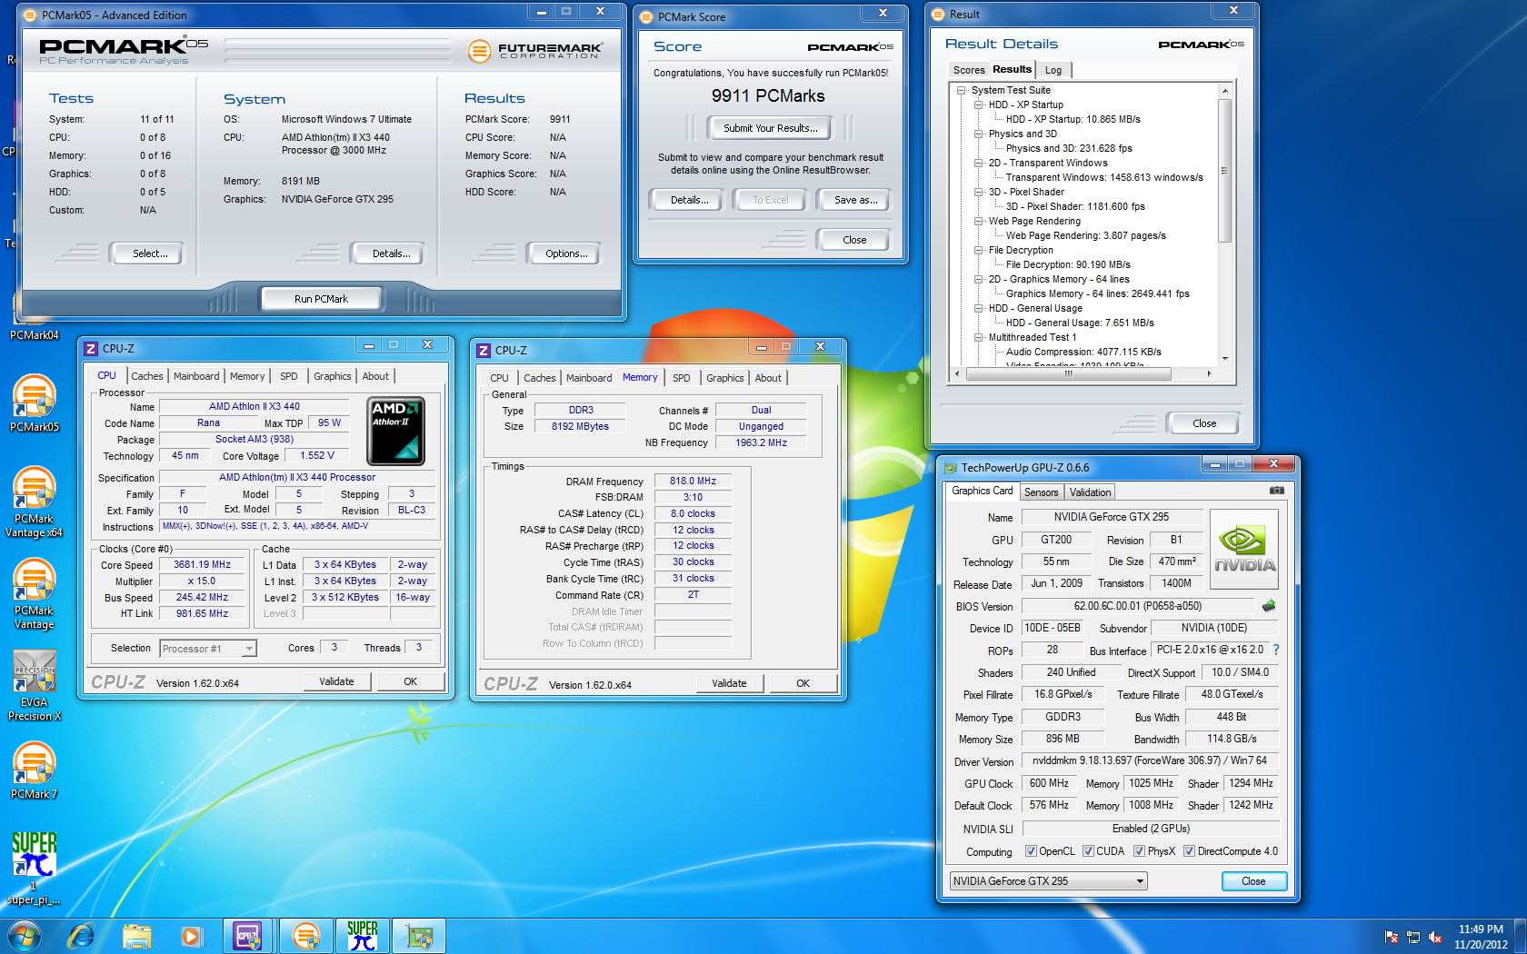Open Log tab in Result window
Screen dimensions: 1527x954
1053,70
